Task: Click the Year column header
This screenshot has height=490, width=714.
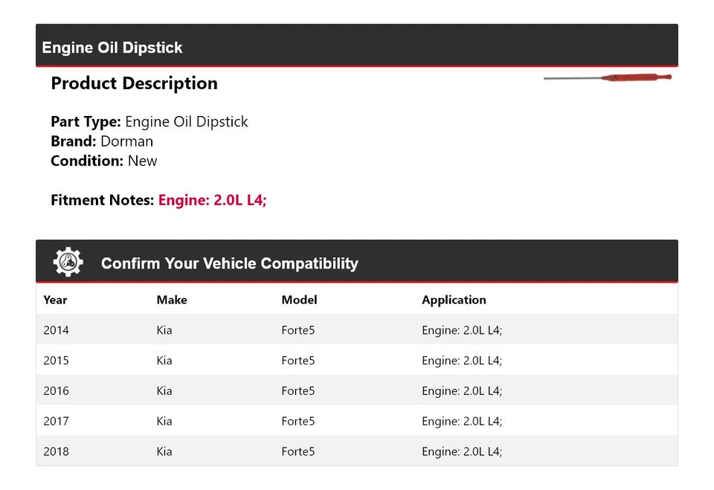Action: (x=55, y=300)
